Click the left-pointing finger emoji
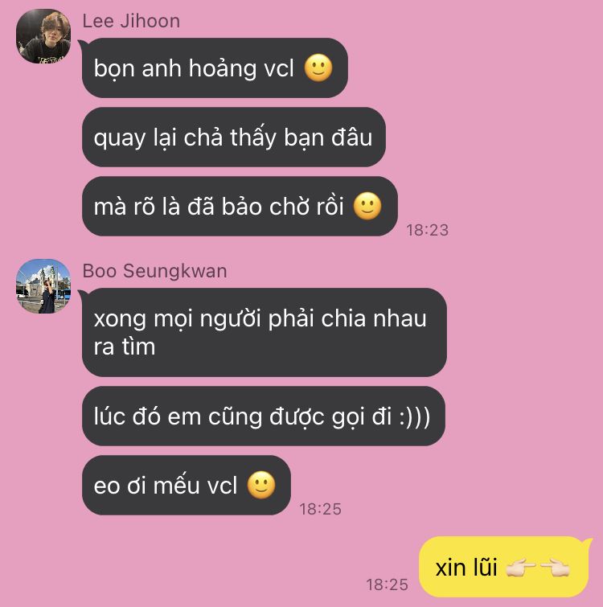The width and height of the screenshot is (603, 607). coord(555,568)
